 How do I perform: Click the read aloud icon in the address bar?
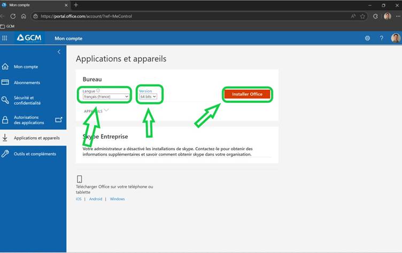353,16
